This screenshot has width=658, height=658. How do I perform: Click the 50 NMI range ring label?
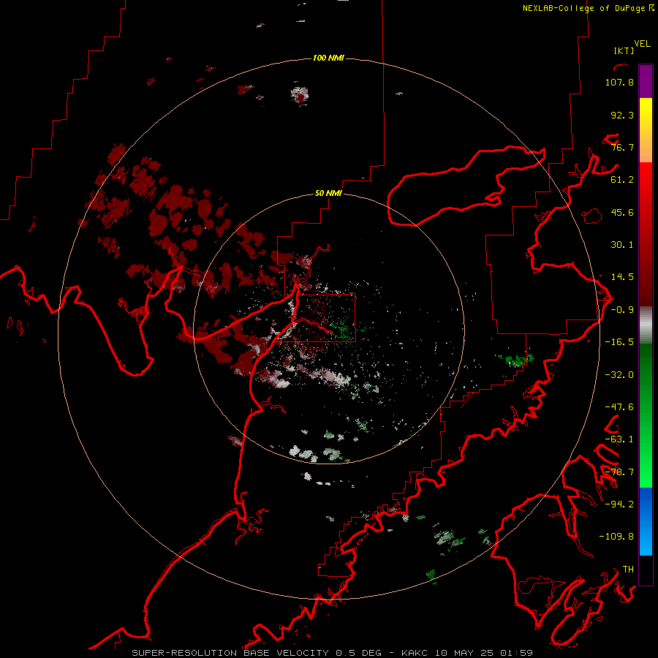click(328, 194)
